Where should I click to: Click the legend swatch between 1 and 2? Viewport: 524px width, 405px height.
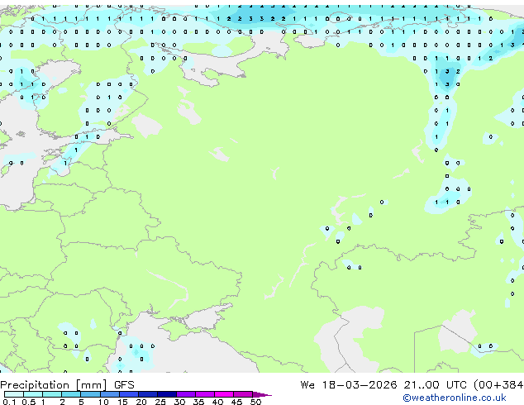point(52,394)
